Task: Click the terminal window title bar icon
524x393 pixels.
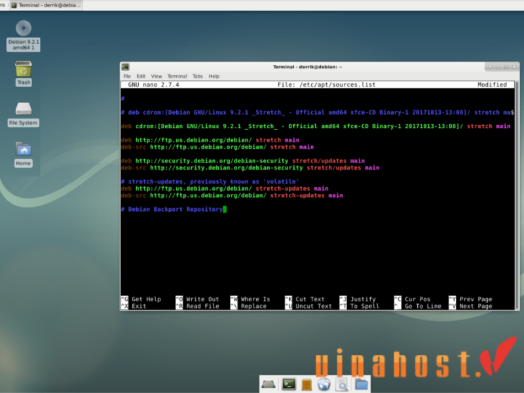Action: tap(126, 67)
